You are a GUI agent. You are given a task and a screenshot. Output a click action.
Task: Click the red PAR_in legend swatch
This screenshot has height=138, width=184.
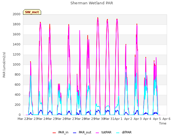[54, 133]
